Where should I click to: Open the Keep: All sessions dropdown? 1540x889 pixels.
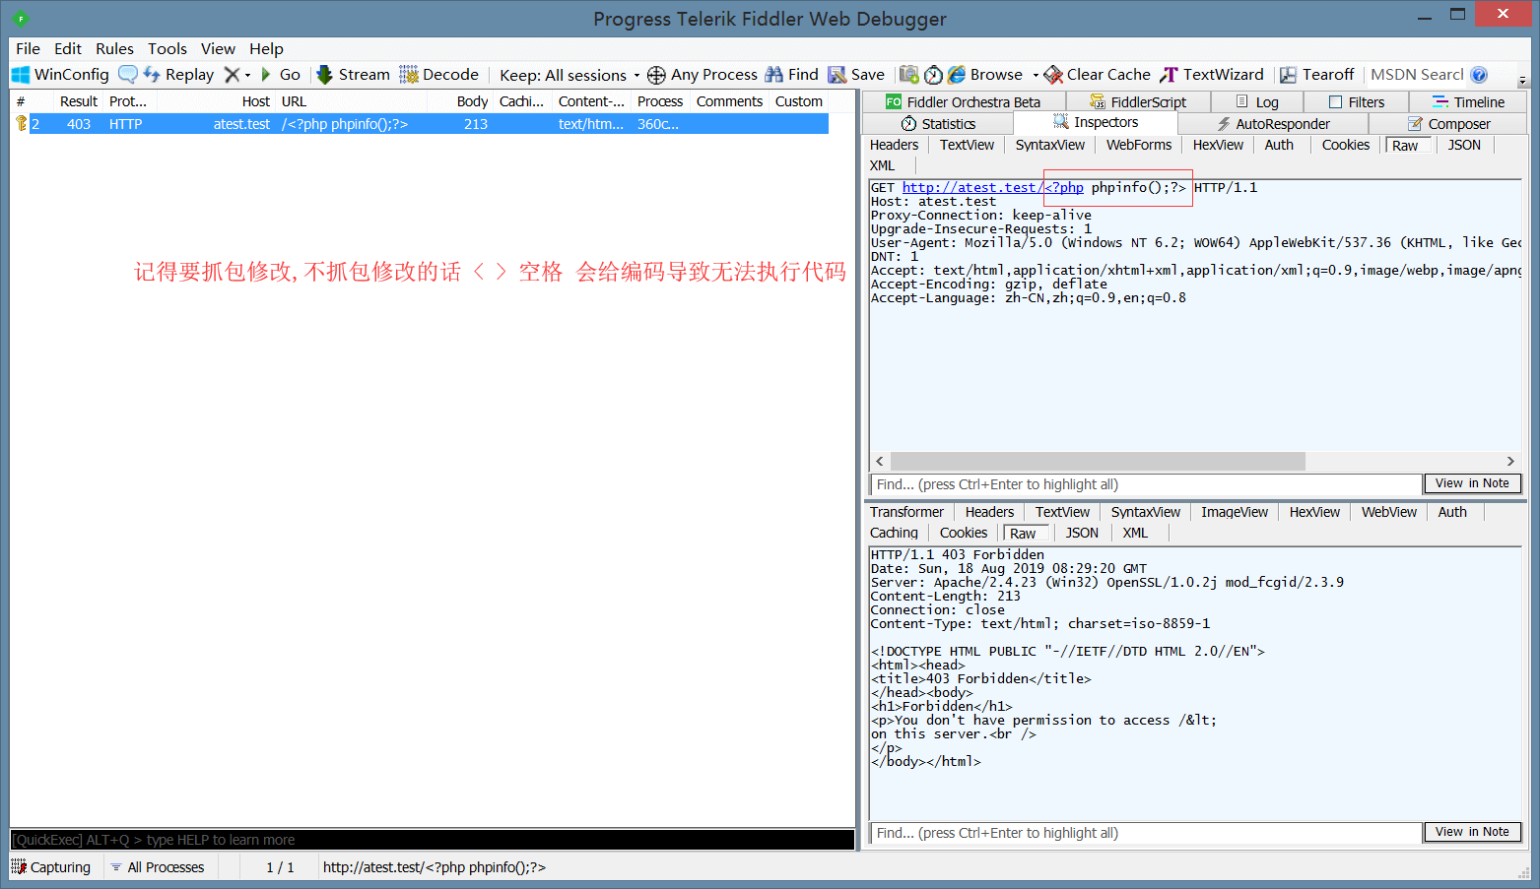point(569,75)
